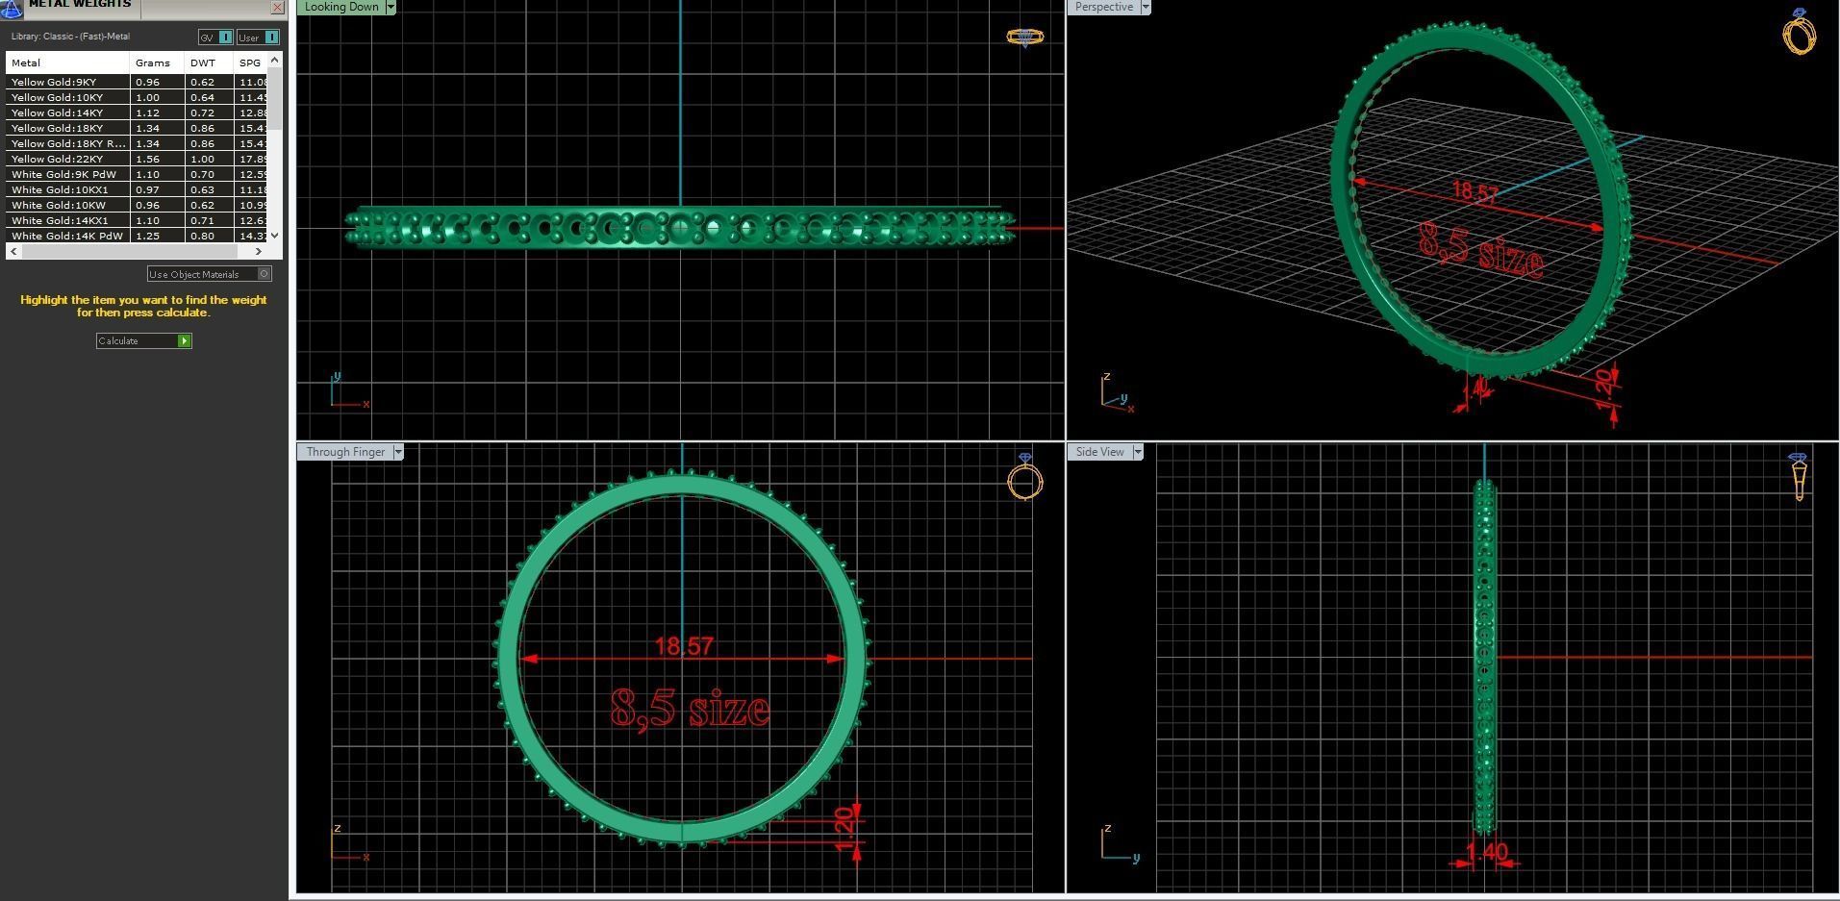The width and height of the screenshot is (1840, 901).
Task: Select the White Gold:10KW row
Action: pyautogui.click(x=137, y=205)
